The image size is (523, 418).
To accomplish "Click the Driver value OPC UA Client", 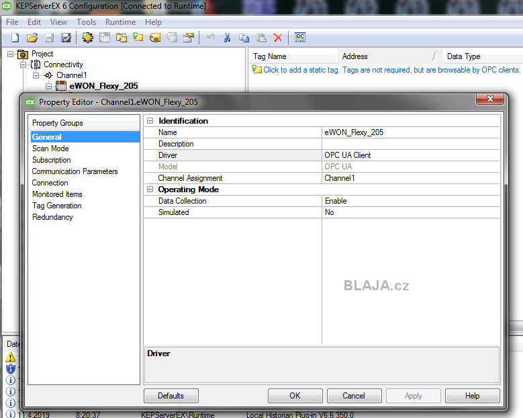I will tap(411, 155).
